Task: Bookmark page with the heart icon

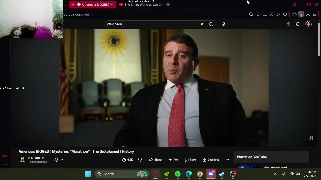Action: coord(285,14)
